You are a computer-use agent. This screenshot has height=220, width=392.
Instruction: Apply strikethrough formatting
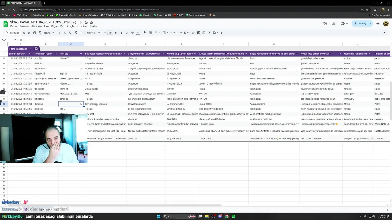point(132,33)
